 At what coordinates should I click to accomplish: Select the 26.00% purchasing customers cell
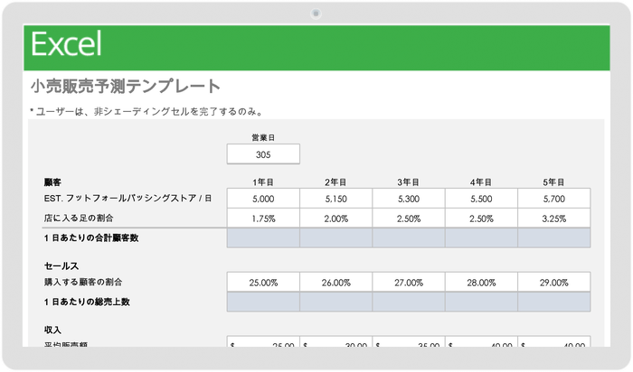pyautogui.click(x=335, y=282)
